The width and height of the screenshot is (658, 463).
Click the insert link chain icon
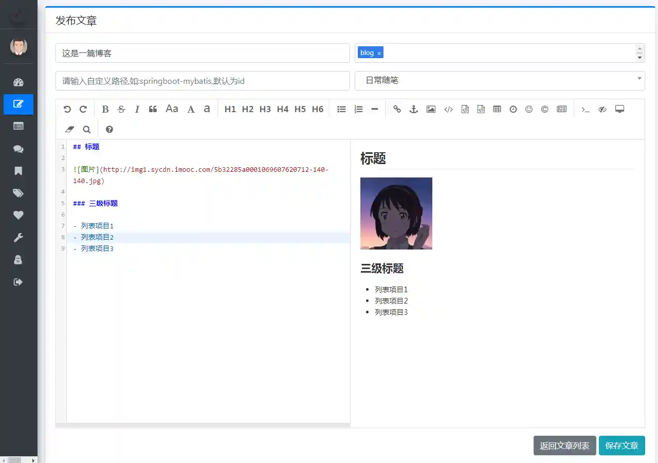397,109
